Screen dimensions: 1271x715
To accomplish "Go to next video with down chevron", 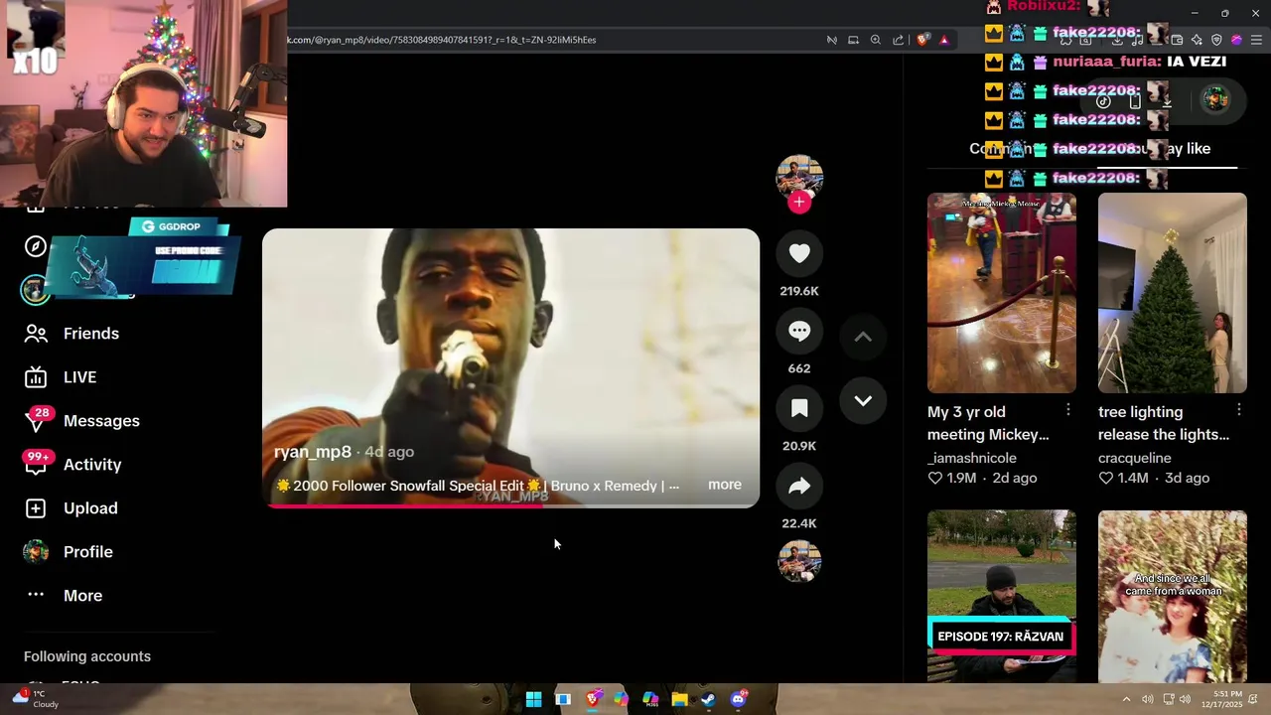I will pyautogui.click(x=863, y=401).
